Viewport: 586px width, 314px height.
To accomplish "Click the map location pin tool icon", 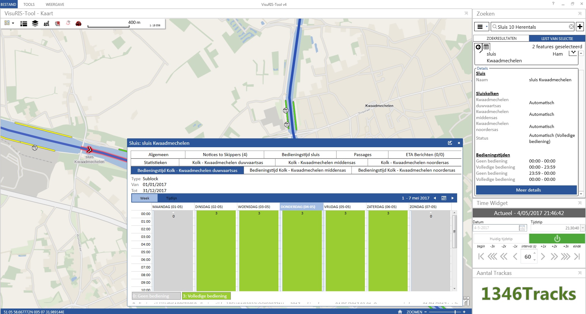I will [x=46, y=24].
